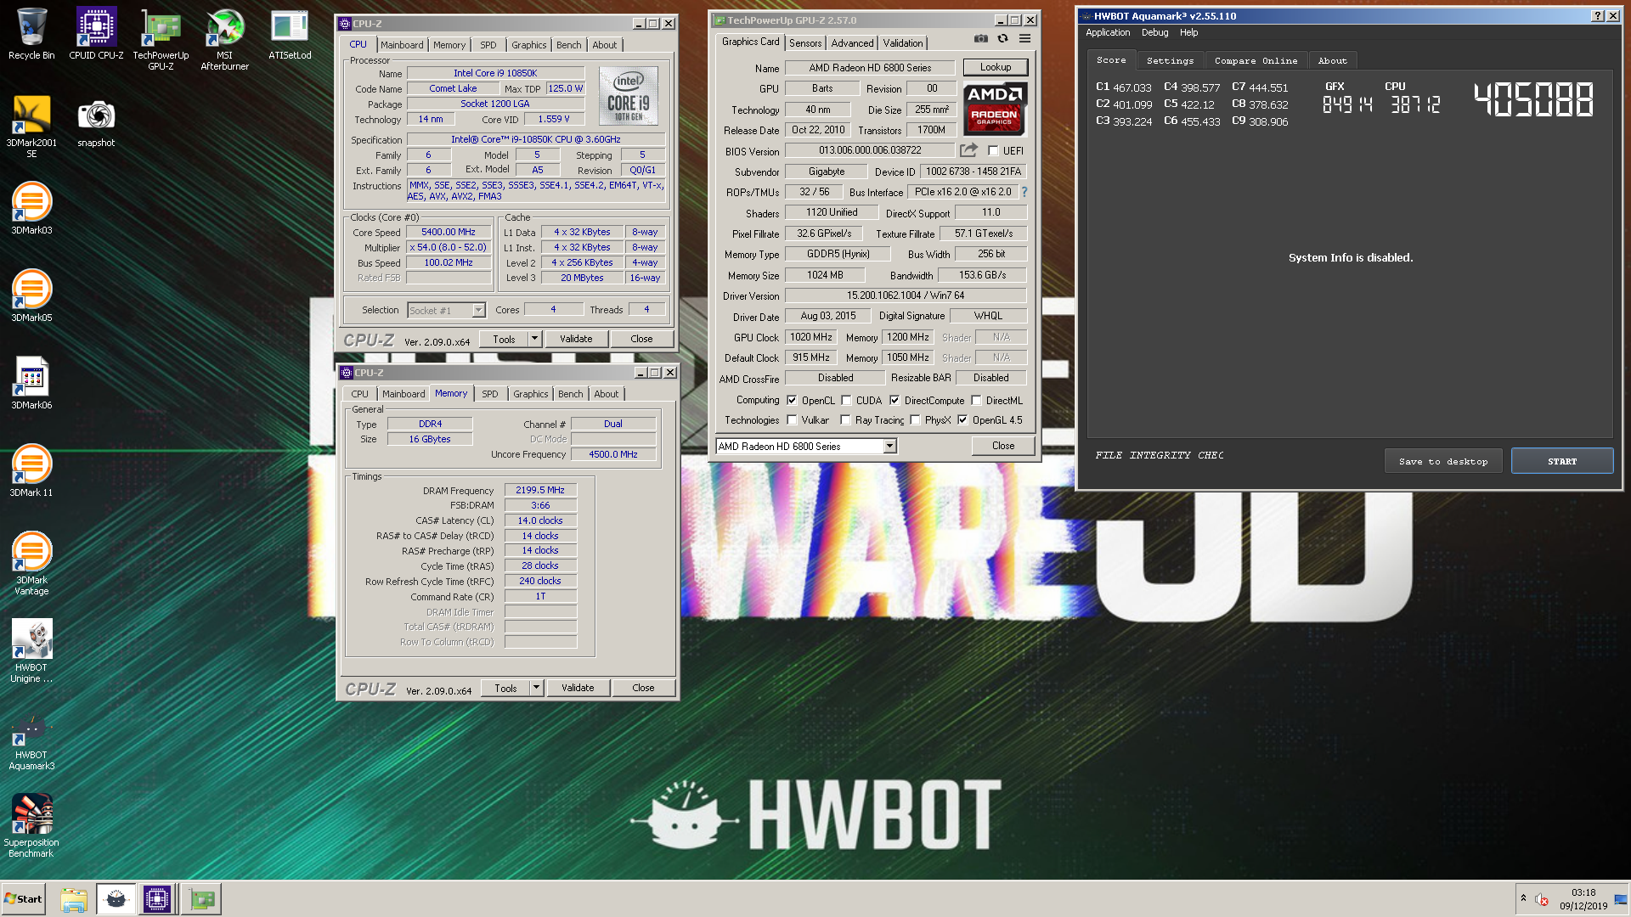Toggle the OpenCL checkbox
Viewport: 1631px width, 917px height.
(792, 401)
